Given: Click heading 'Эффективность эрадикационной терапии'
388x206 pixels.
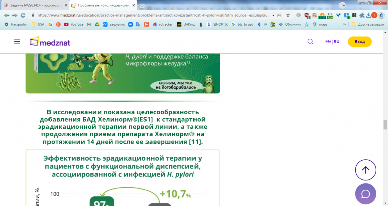Looking at the screenshot, I should click(x=123, y=166).
